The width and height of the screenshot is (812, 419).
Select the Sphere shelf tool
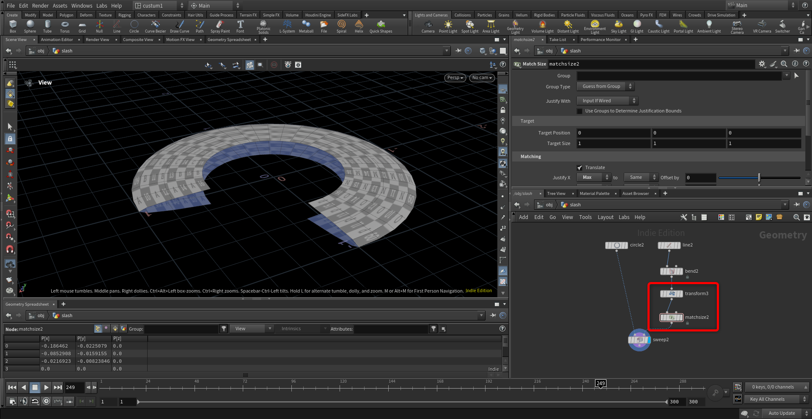click(30, 26)
